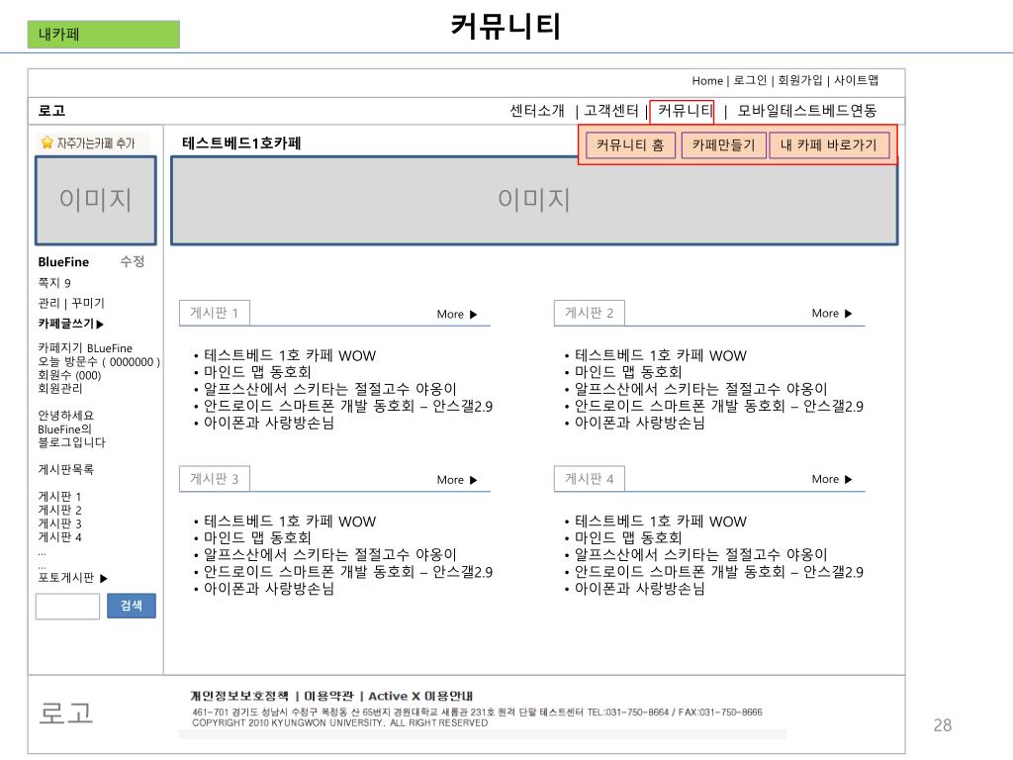This screenshot has height=760, width=1013.
Task: Click the 게시판목록 heading in sidebar
Action: tap(66, 469)
